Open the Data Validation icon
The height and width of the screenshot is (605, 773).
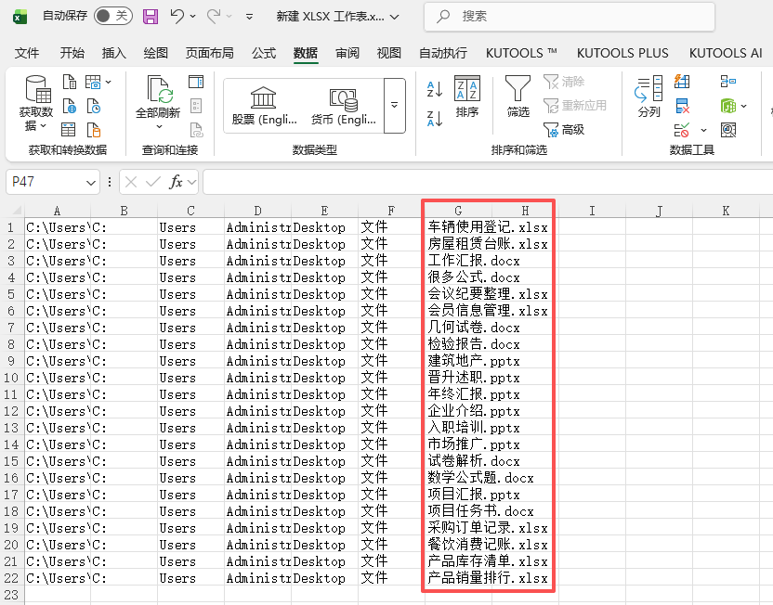pyautogui.click(x=683, y=130)
